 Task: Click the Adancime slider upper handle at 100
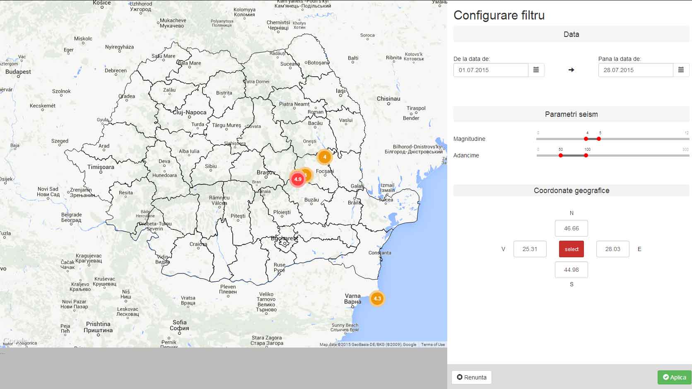pyautogui.click(x=586, y=155)
